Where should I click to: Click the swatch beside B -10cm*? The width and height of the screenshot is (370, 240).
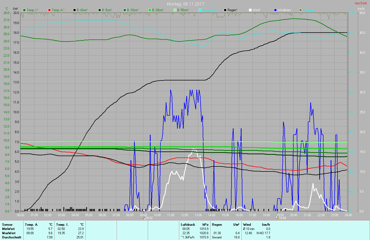click(125, 10)
